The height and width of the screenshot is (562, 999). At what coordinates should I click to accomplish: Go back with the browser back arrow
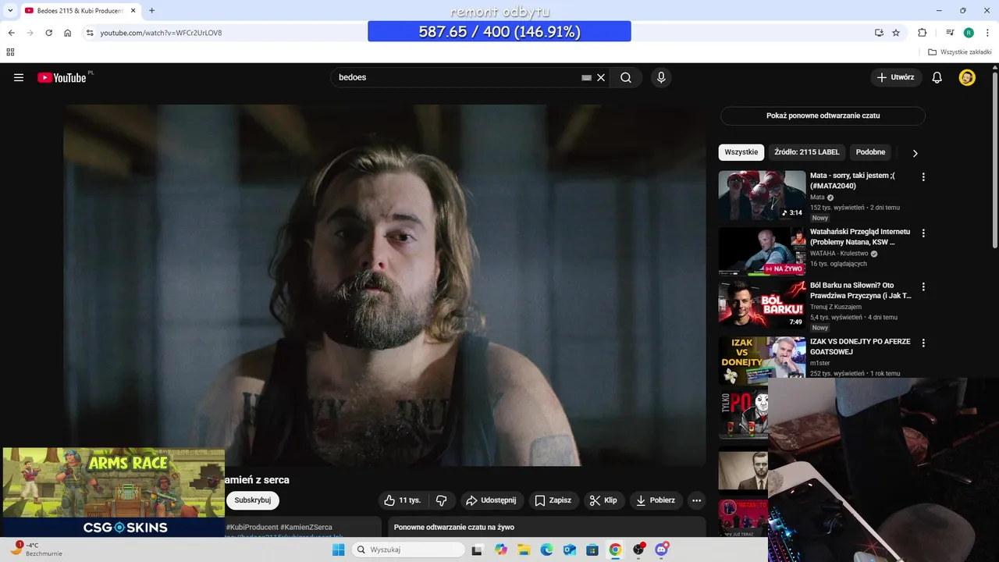tap(12, 33)
